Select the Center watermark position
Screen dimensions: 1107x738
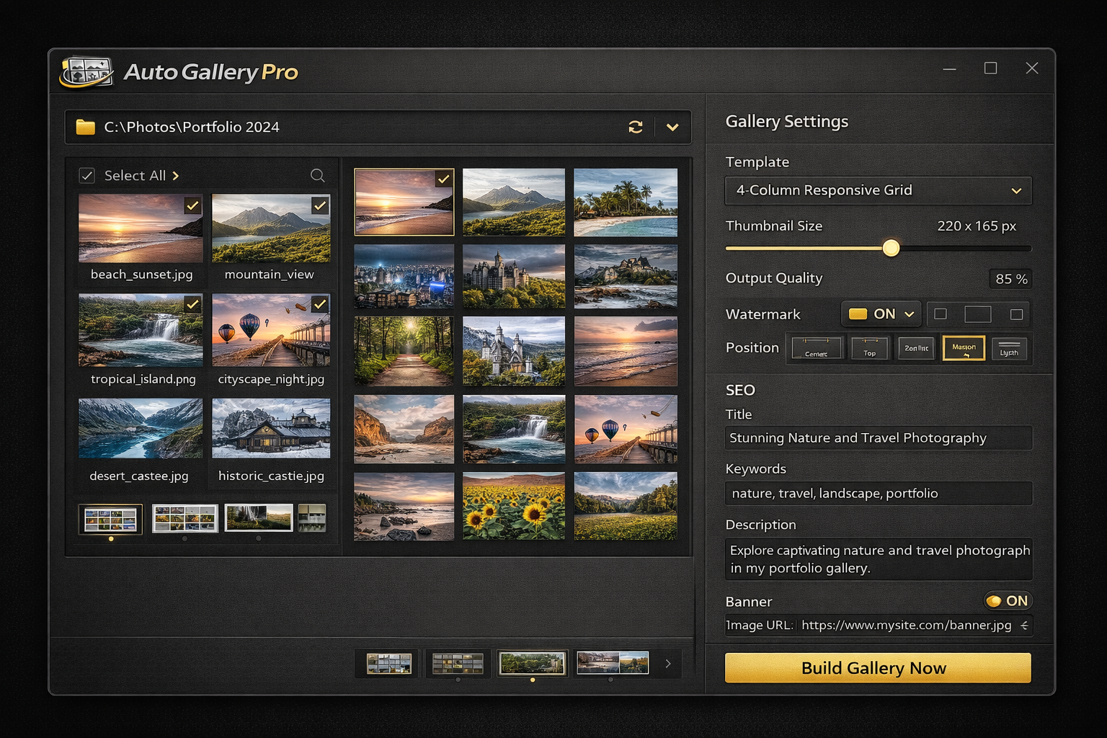pos(815,348)
